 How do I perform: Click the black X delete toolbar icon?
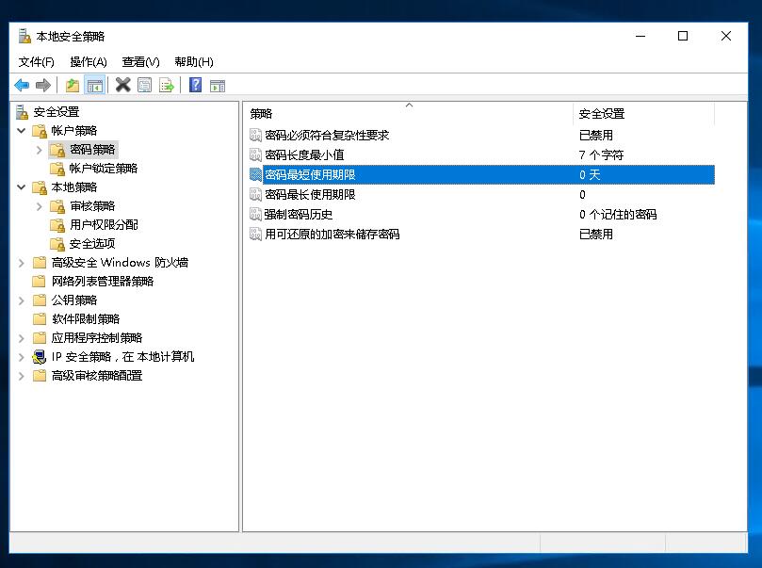(x=123, y=85)
